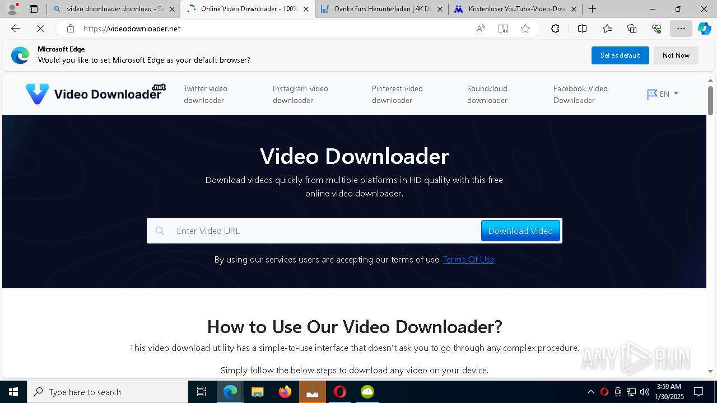Viewport: 717px width, 403px height.
Task: Open a new tab with plus icon
Action: 592,9
